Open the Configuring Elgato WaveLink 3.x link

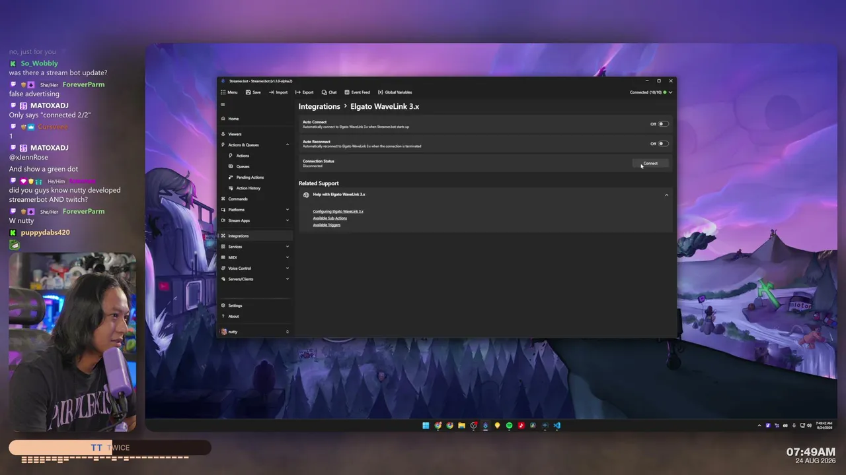point(338,212)
